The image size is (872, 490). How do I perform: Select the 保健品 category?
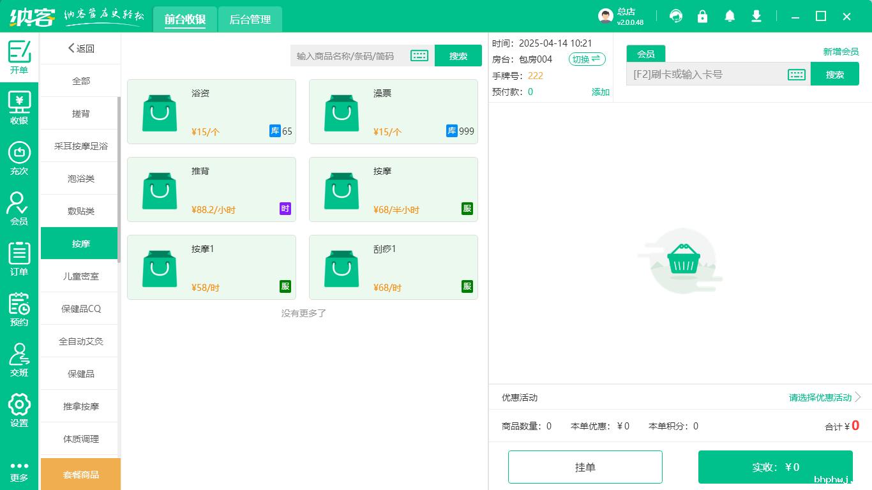pyautogui.click(x=81, y=374)
